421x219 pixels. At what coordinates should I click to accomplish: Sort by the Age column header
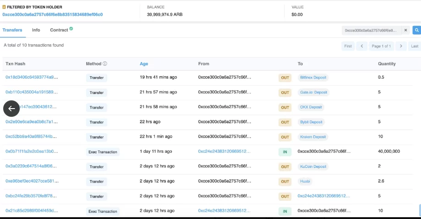(x=144, y=64)
